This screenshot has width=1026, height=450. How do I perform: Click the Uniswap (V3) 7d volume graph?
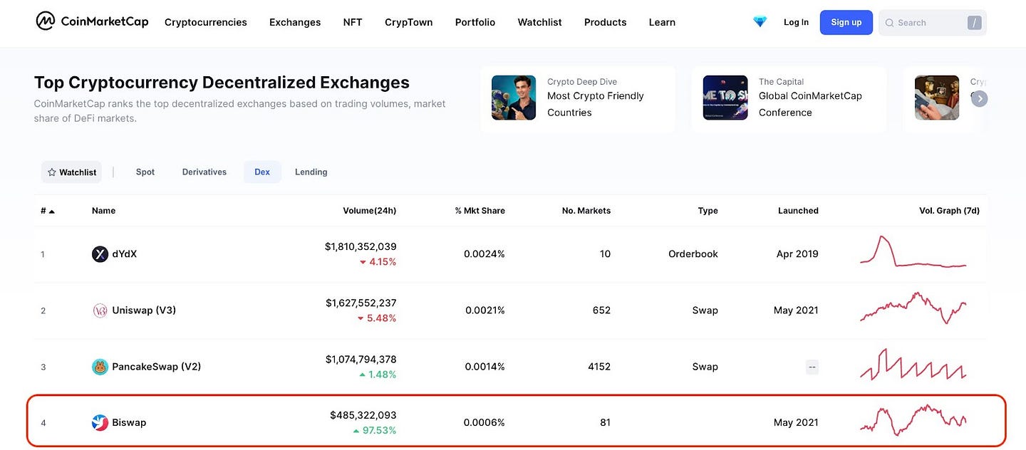[913, 308]
